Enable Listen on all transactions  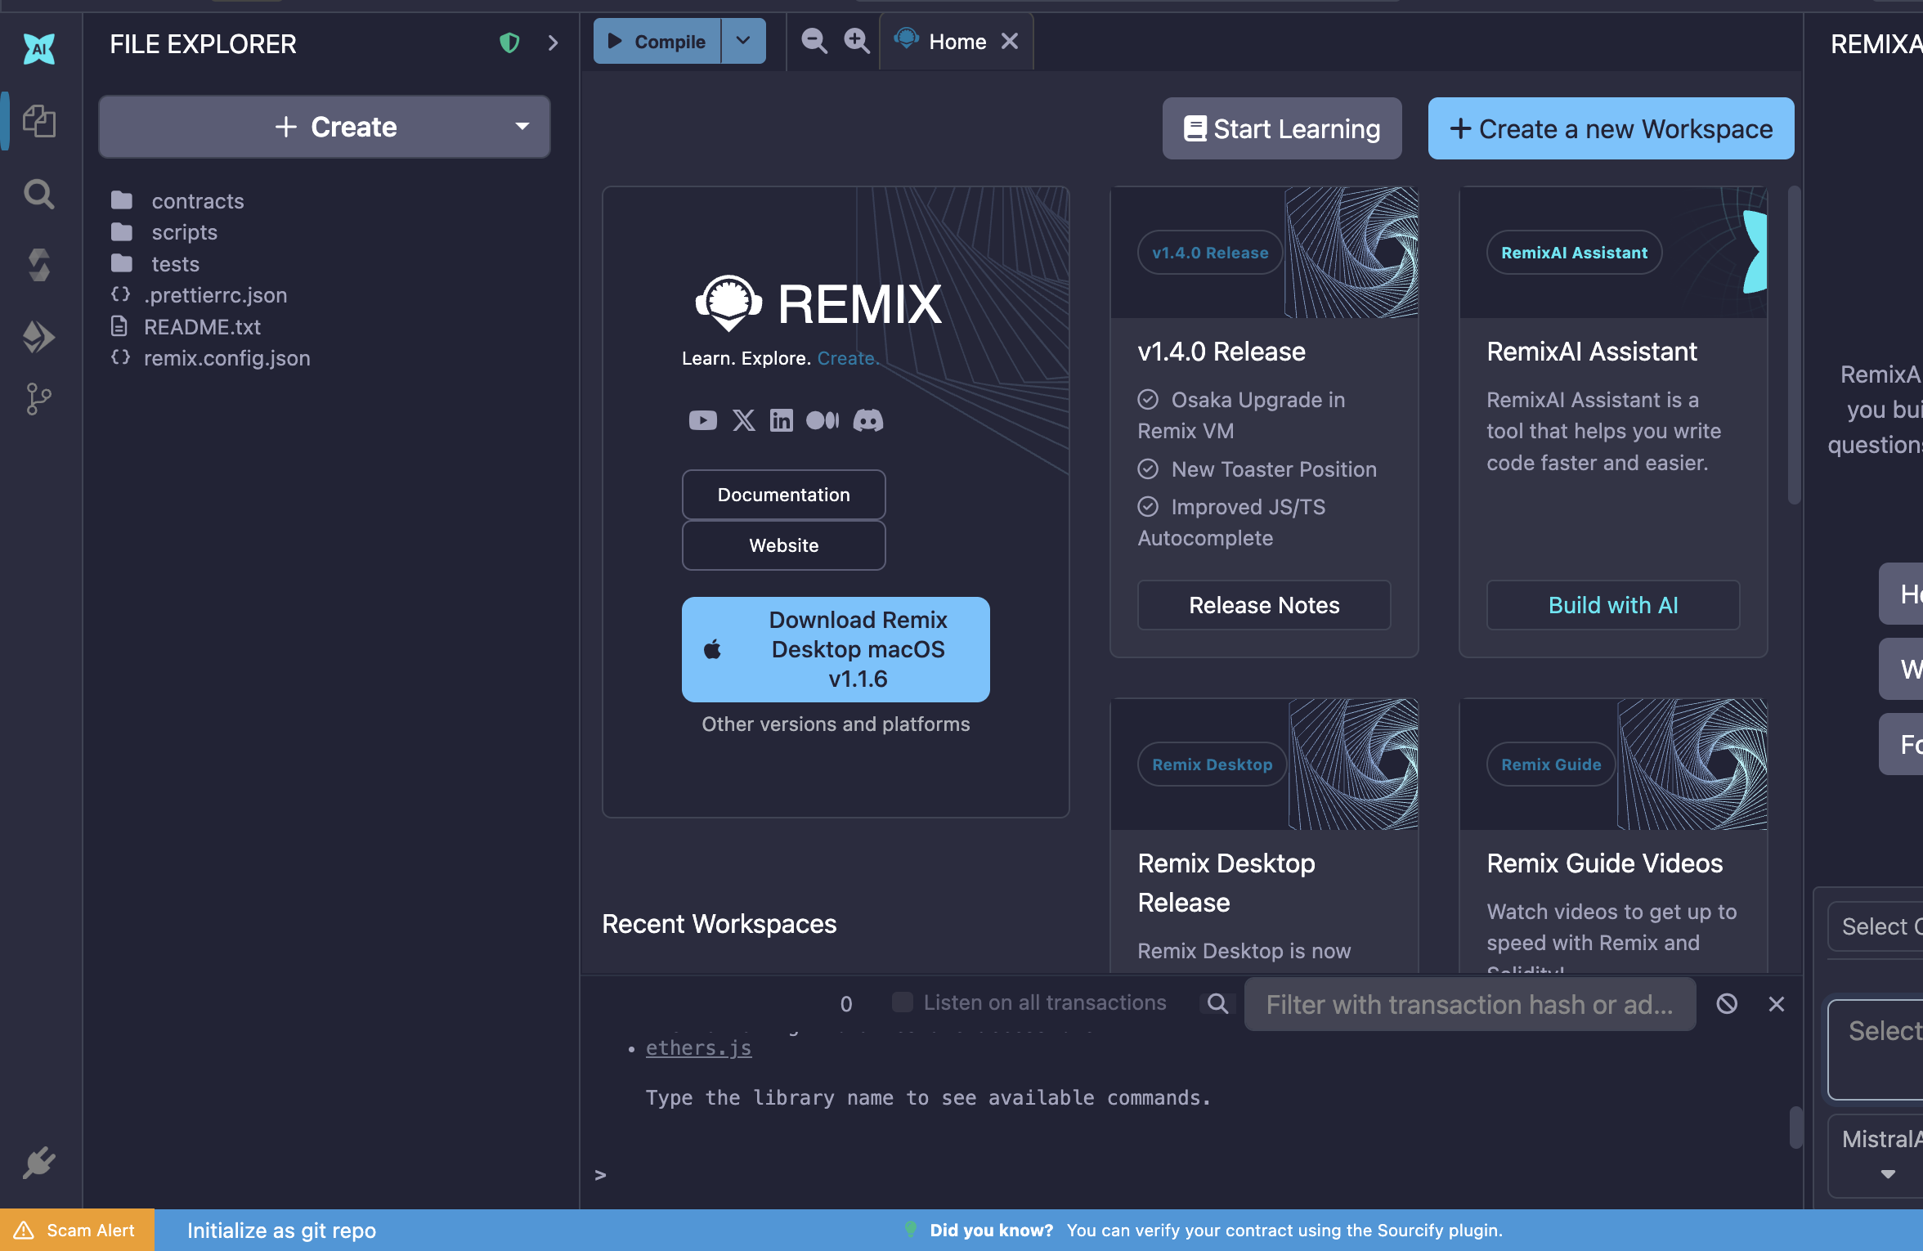(x=903, y=1002)
